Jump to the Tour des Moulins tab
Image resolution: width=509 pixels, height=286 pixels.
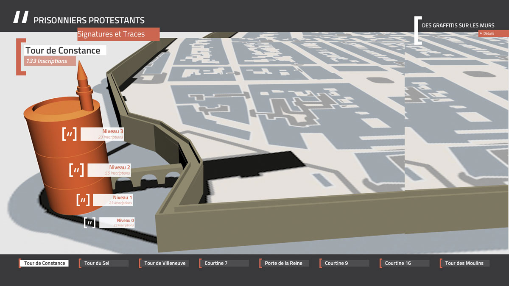point(464,263)
